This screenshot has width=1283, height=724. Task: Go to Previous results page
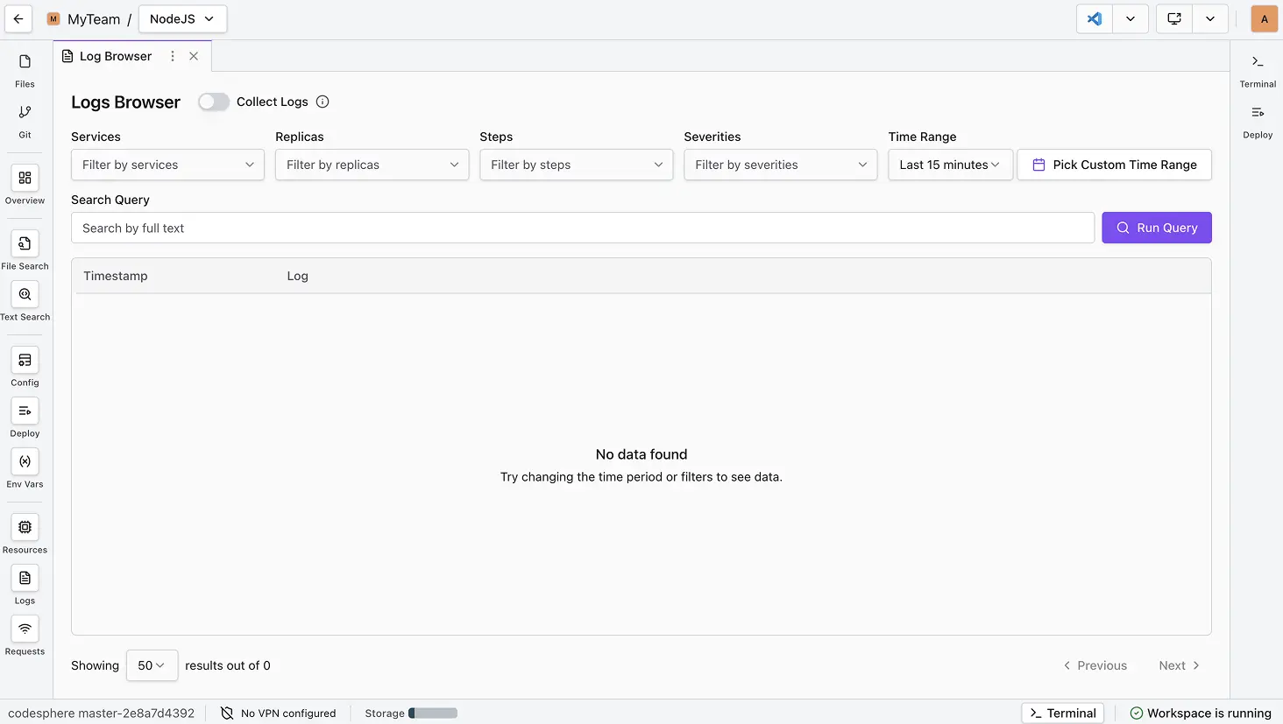click(x=1095, y=665)
